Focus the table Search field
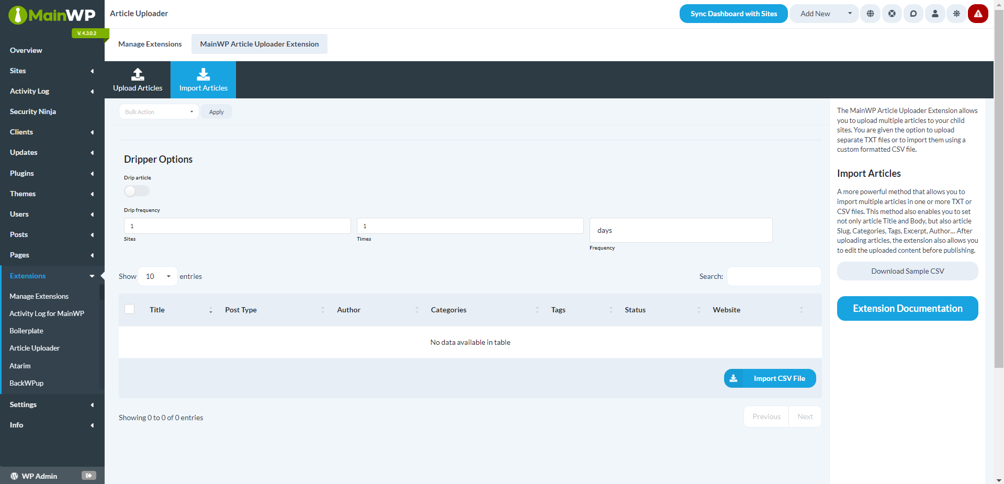1004x484 pixels. [774, 276]
